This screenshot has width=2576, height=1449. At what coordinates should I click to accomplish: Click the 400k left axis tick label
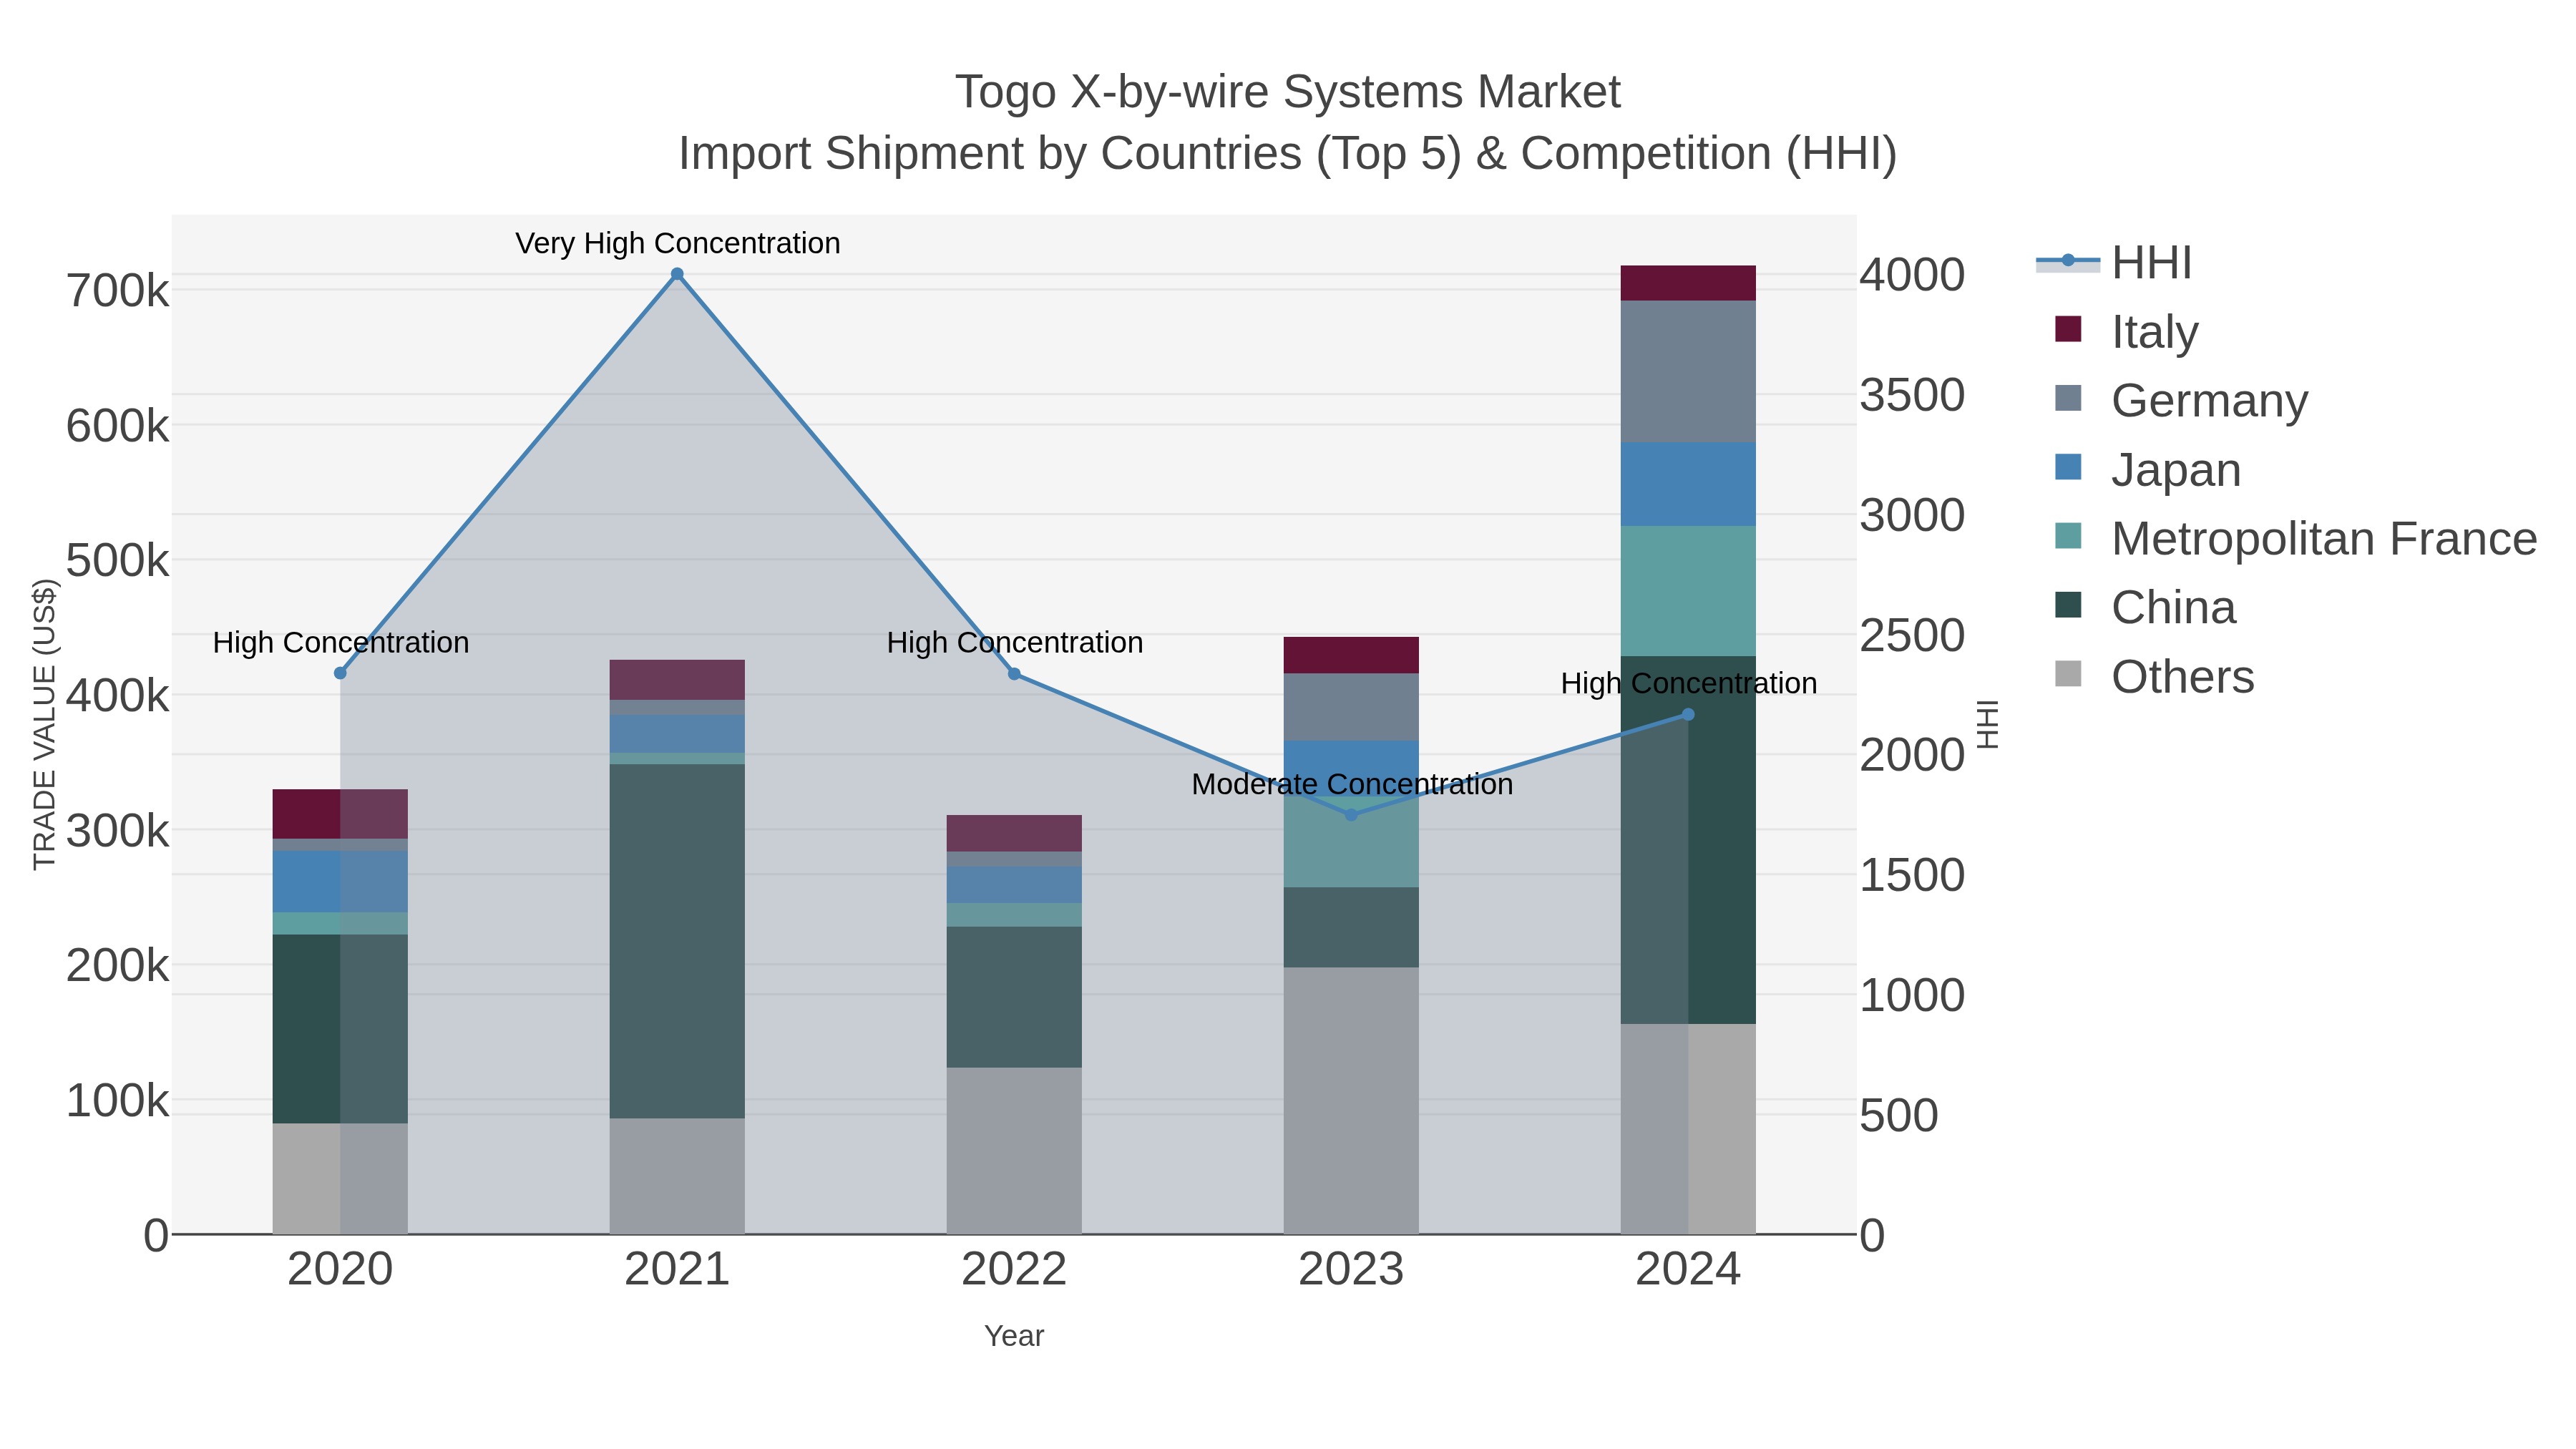(118, 695)
